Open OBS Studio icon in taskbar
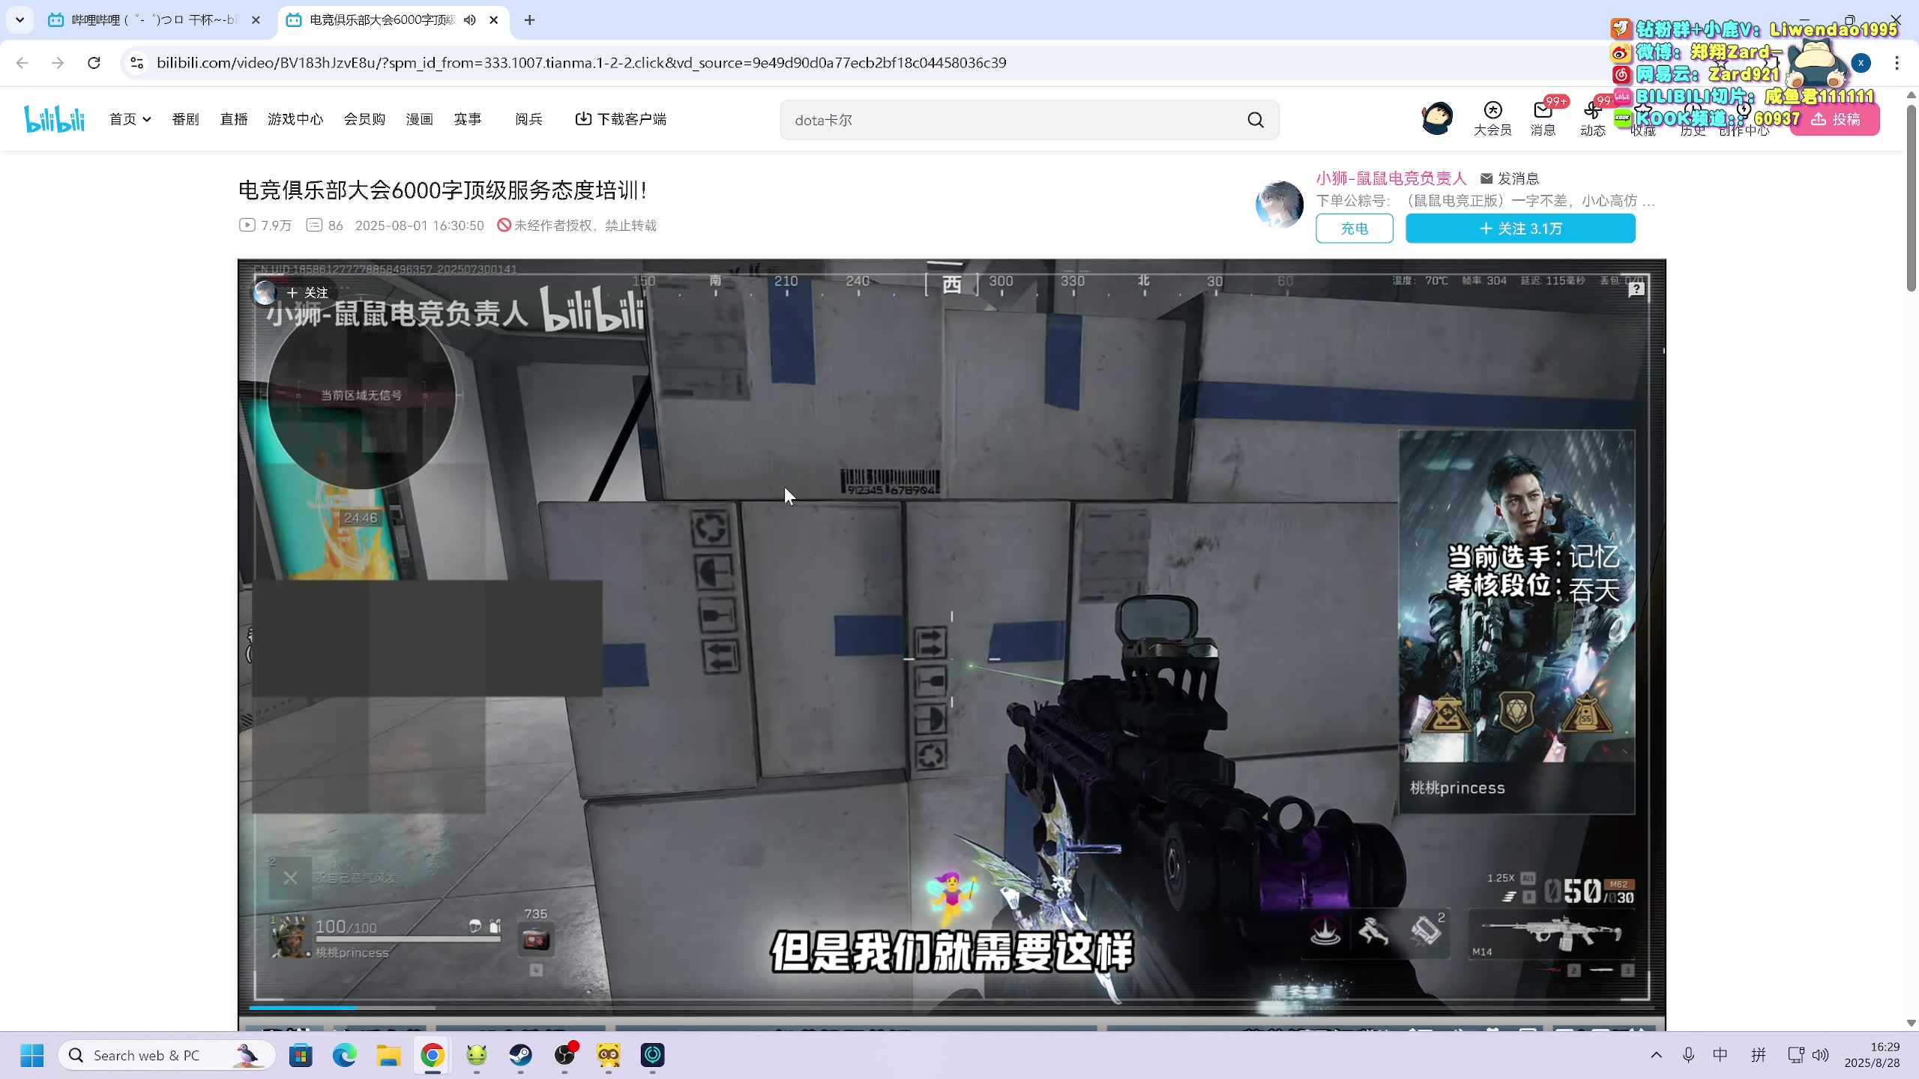 (x=564, y=1056)
